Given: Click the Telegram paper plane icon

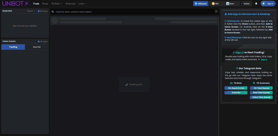Looking at the screenshot, I should click(x=237, y=68).
